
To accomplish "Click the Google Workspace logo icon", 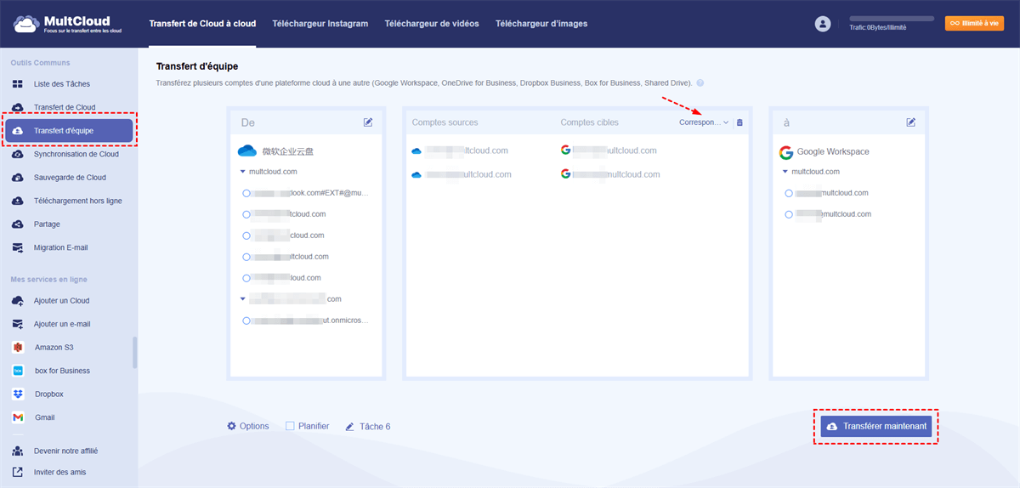I will pyautogui.click(x=786, y=152).
